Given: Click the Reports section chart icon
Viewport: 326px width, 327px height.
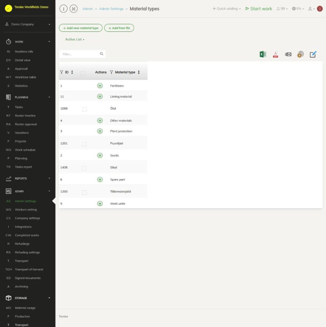Looking at the screenshot, I should (x=8, y=178).
